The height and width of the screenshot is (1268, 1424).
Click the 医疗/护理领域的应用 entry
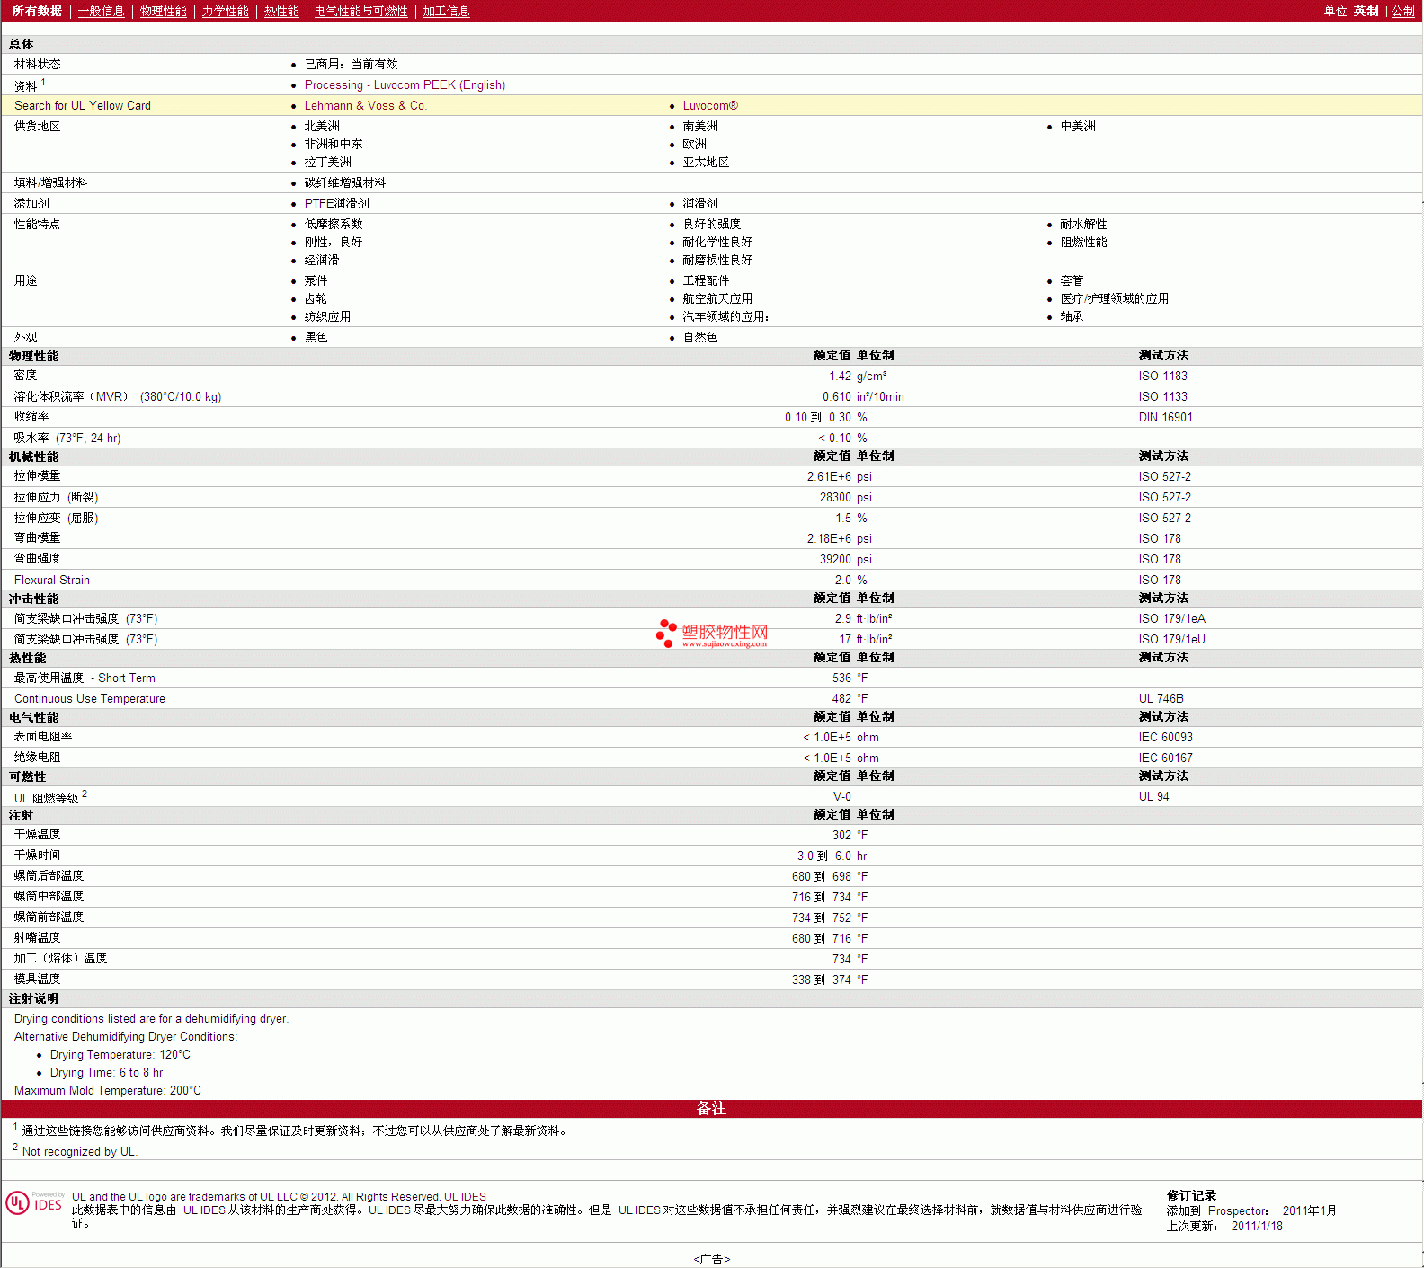pyautogui.click(x=1114, y=298)
